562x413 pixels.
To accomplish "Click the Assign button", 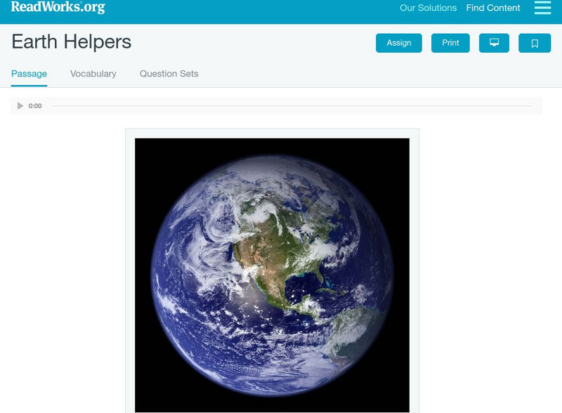I will click(398, 43).
